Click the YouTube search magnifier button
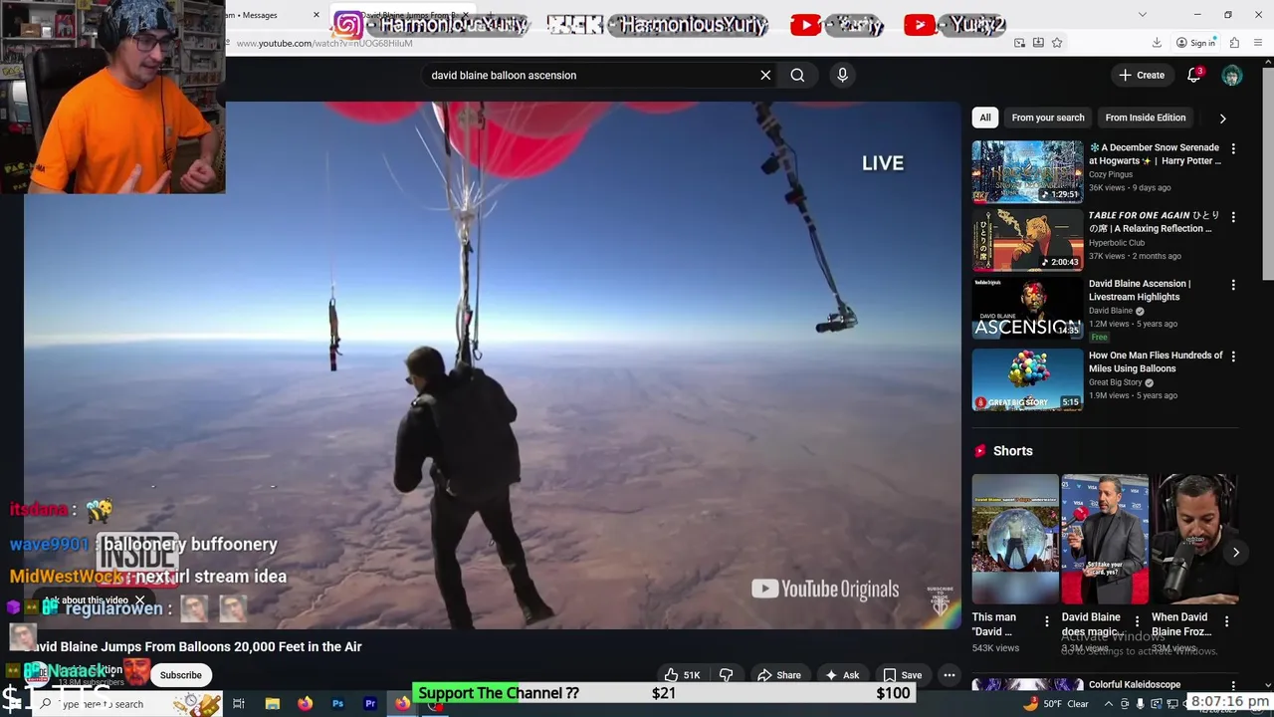1274x717 pixels. point(797,75)
